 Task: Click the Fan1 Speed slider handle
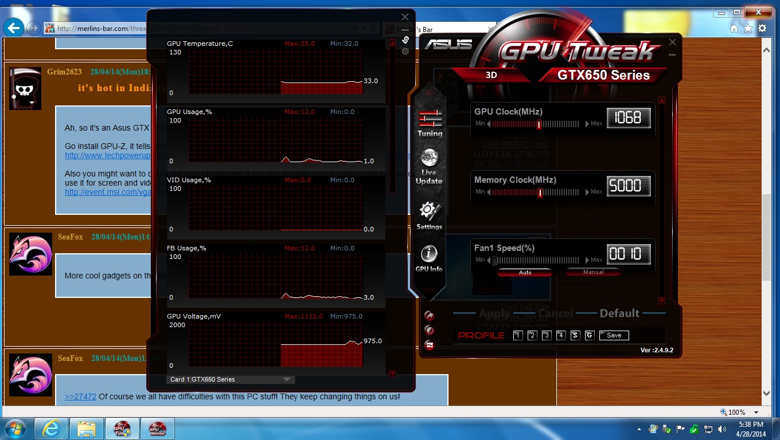point(495,261)
